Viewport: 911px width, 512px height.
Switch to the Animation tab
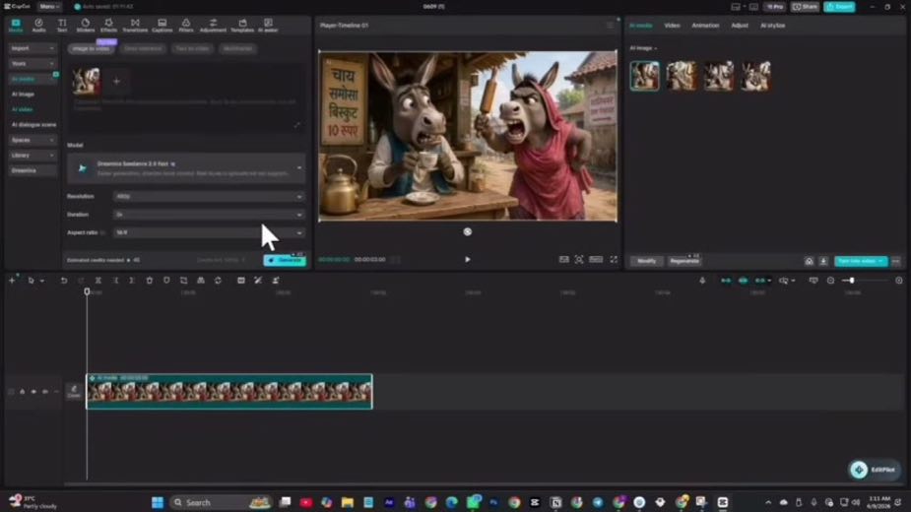point(705,26)
